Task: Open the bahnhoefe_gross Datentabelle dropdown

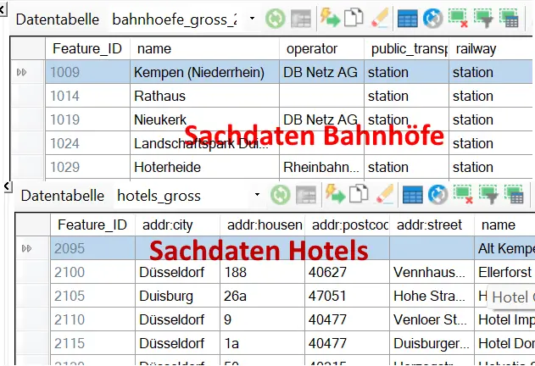Action: click(252, 19)
